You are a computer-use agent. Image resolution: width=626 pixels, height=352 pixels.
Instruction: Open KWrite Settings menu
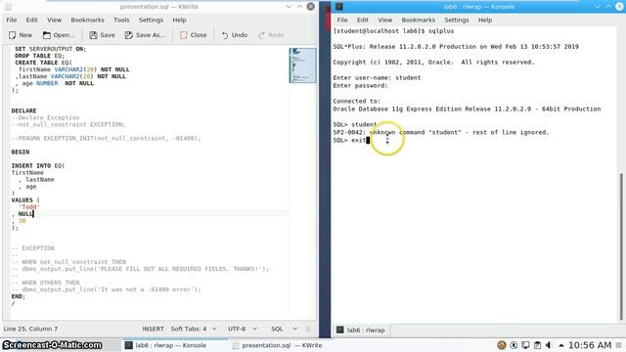point(151,20)
